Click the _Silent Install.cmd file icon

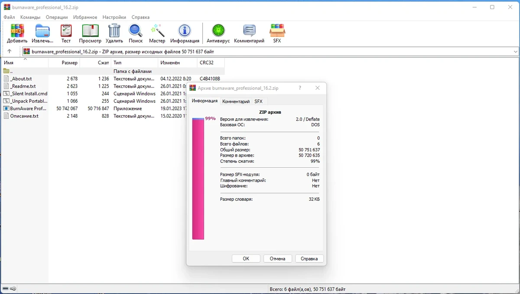pyautogui.click(x=6, y=93)
